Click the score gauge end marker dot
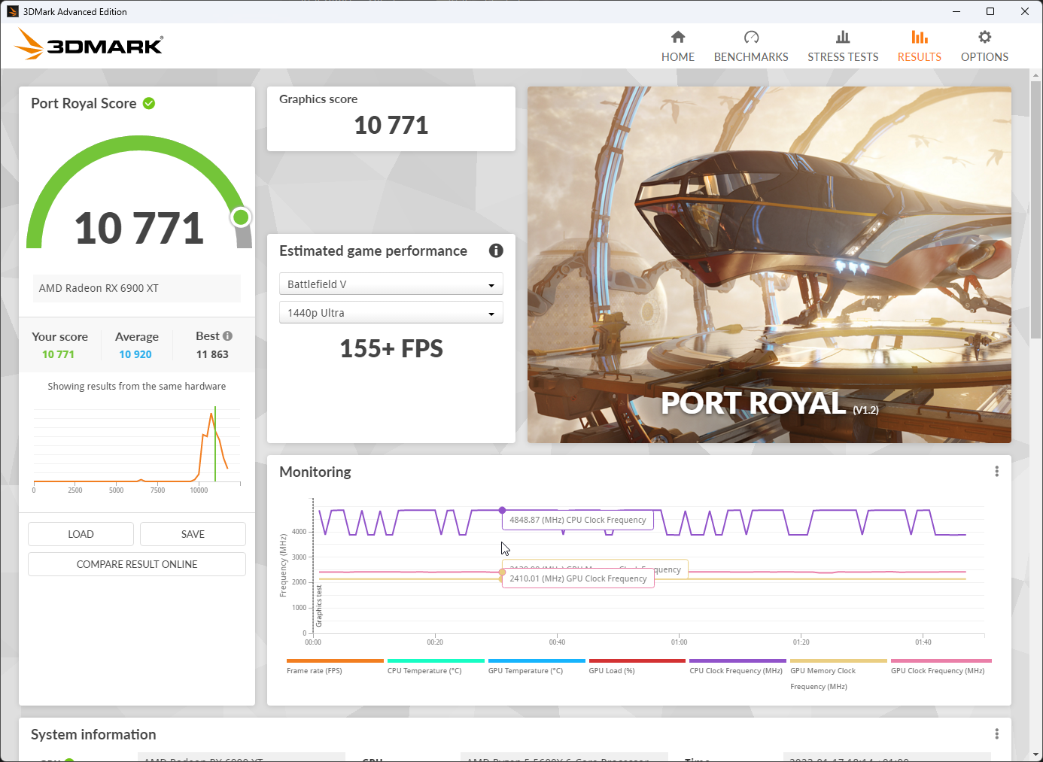Viewport: 1043px width, 762px height. pos(241,217)
